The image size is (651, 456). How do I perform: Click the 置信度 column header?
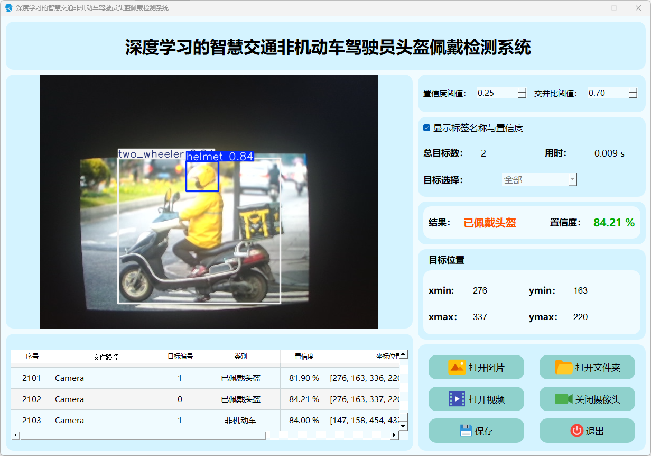304,357
